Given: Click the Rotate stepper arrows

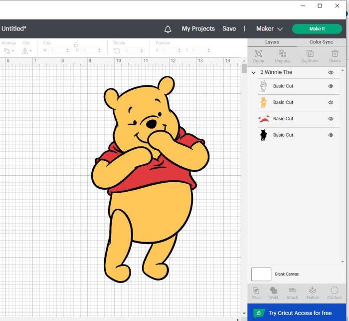Looking at the screenshot, I should [x=142, y=50].
